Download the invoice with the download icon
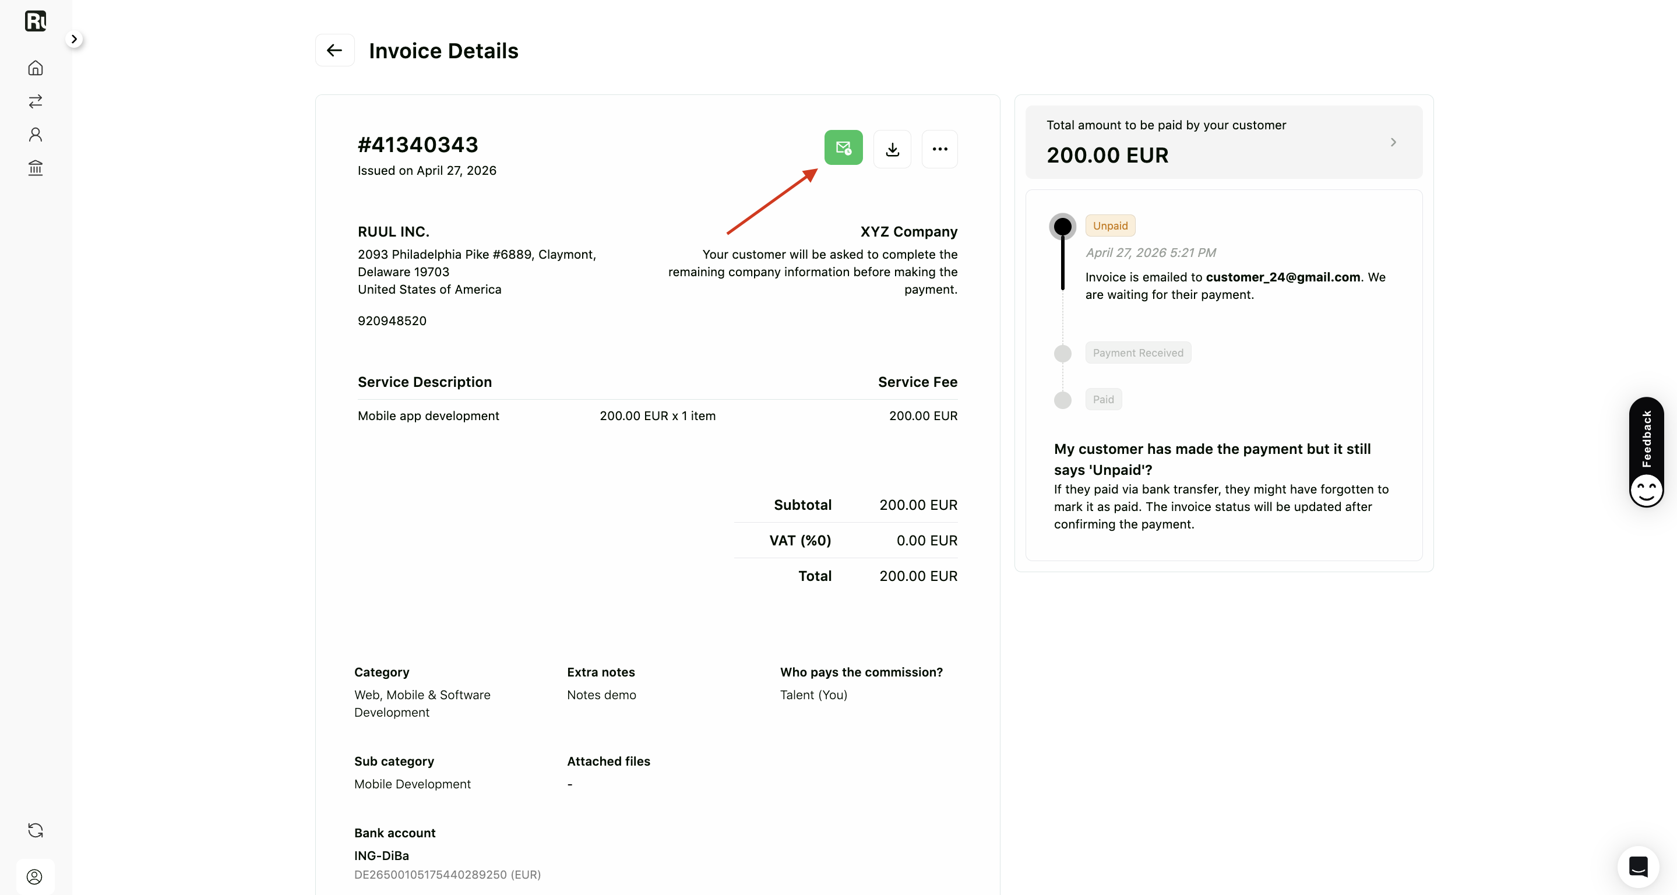The image size is (1677, 895). (x=892, y=149)
